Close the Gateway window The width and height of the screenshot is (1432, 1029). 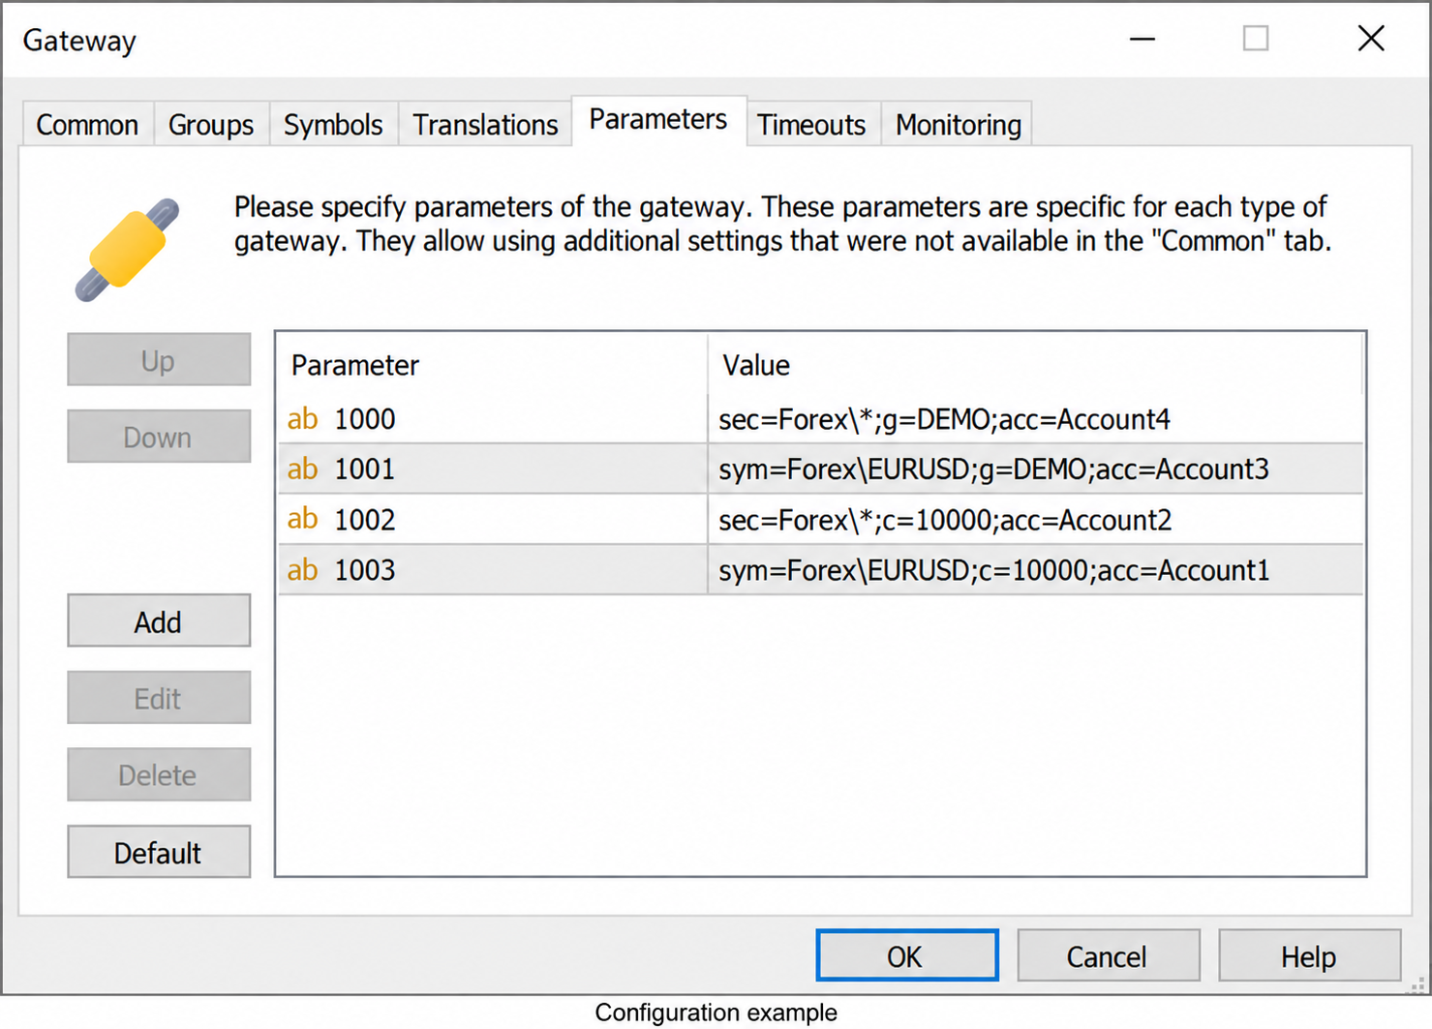tap(1371, 39)
